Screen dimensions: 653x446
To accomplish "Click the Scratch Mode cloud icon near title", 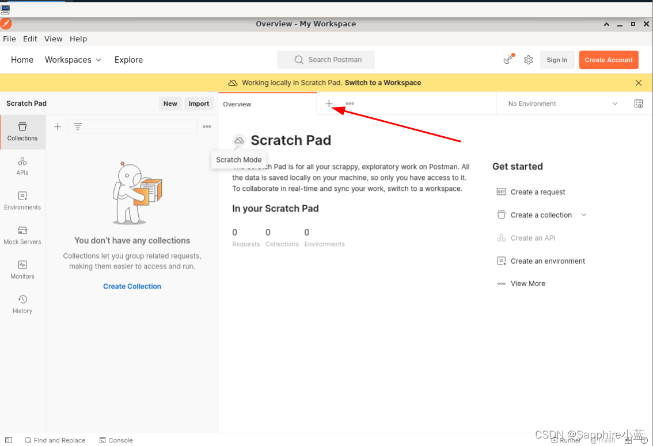I will tap(238, 140).
